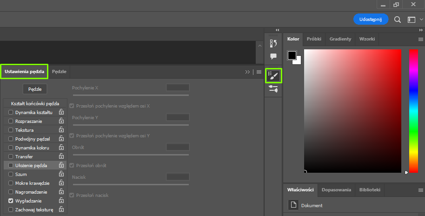Open the Ustawienia pędzla panel menu icon

[x=259, y=72]
